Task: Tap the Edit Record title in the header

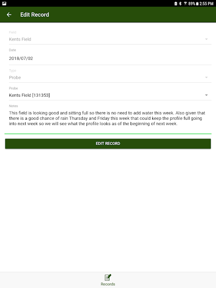Action: point(35,15)
